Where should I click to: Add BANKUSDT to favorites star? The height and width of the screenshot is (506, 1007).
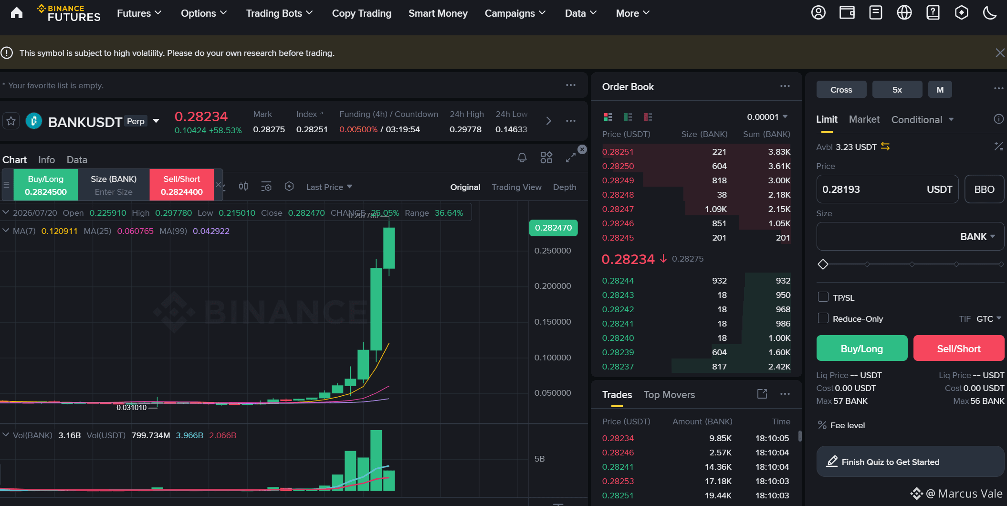point(11,121)
